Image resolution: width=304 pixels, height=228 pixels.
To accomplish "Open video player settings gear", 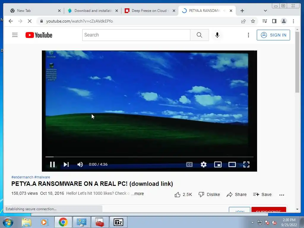I will [x=204, y=164].
